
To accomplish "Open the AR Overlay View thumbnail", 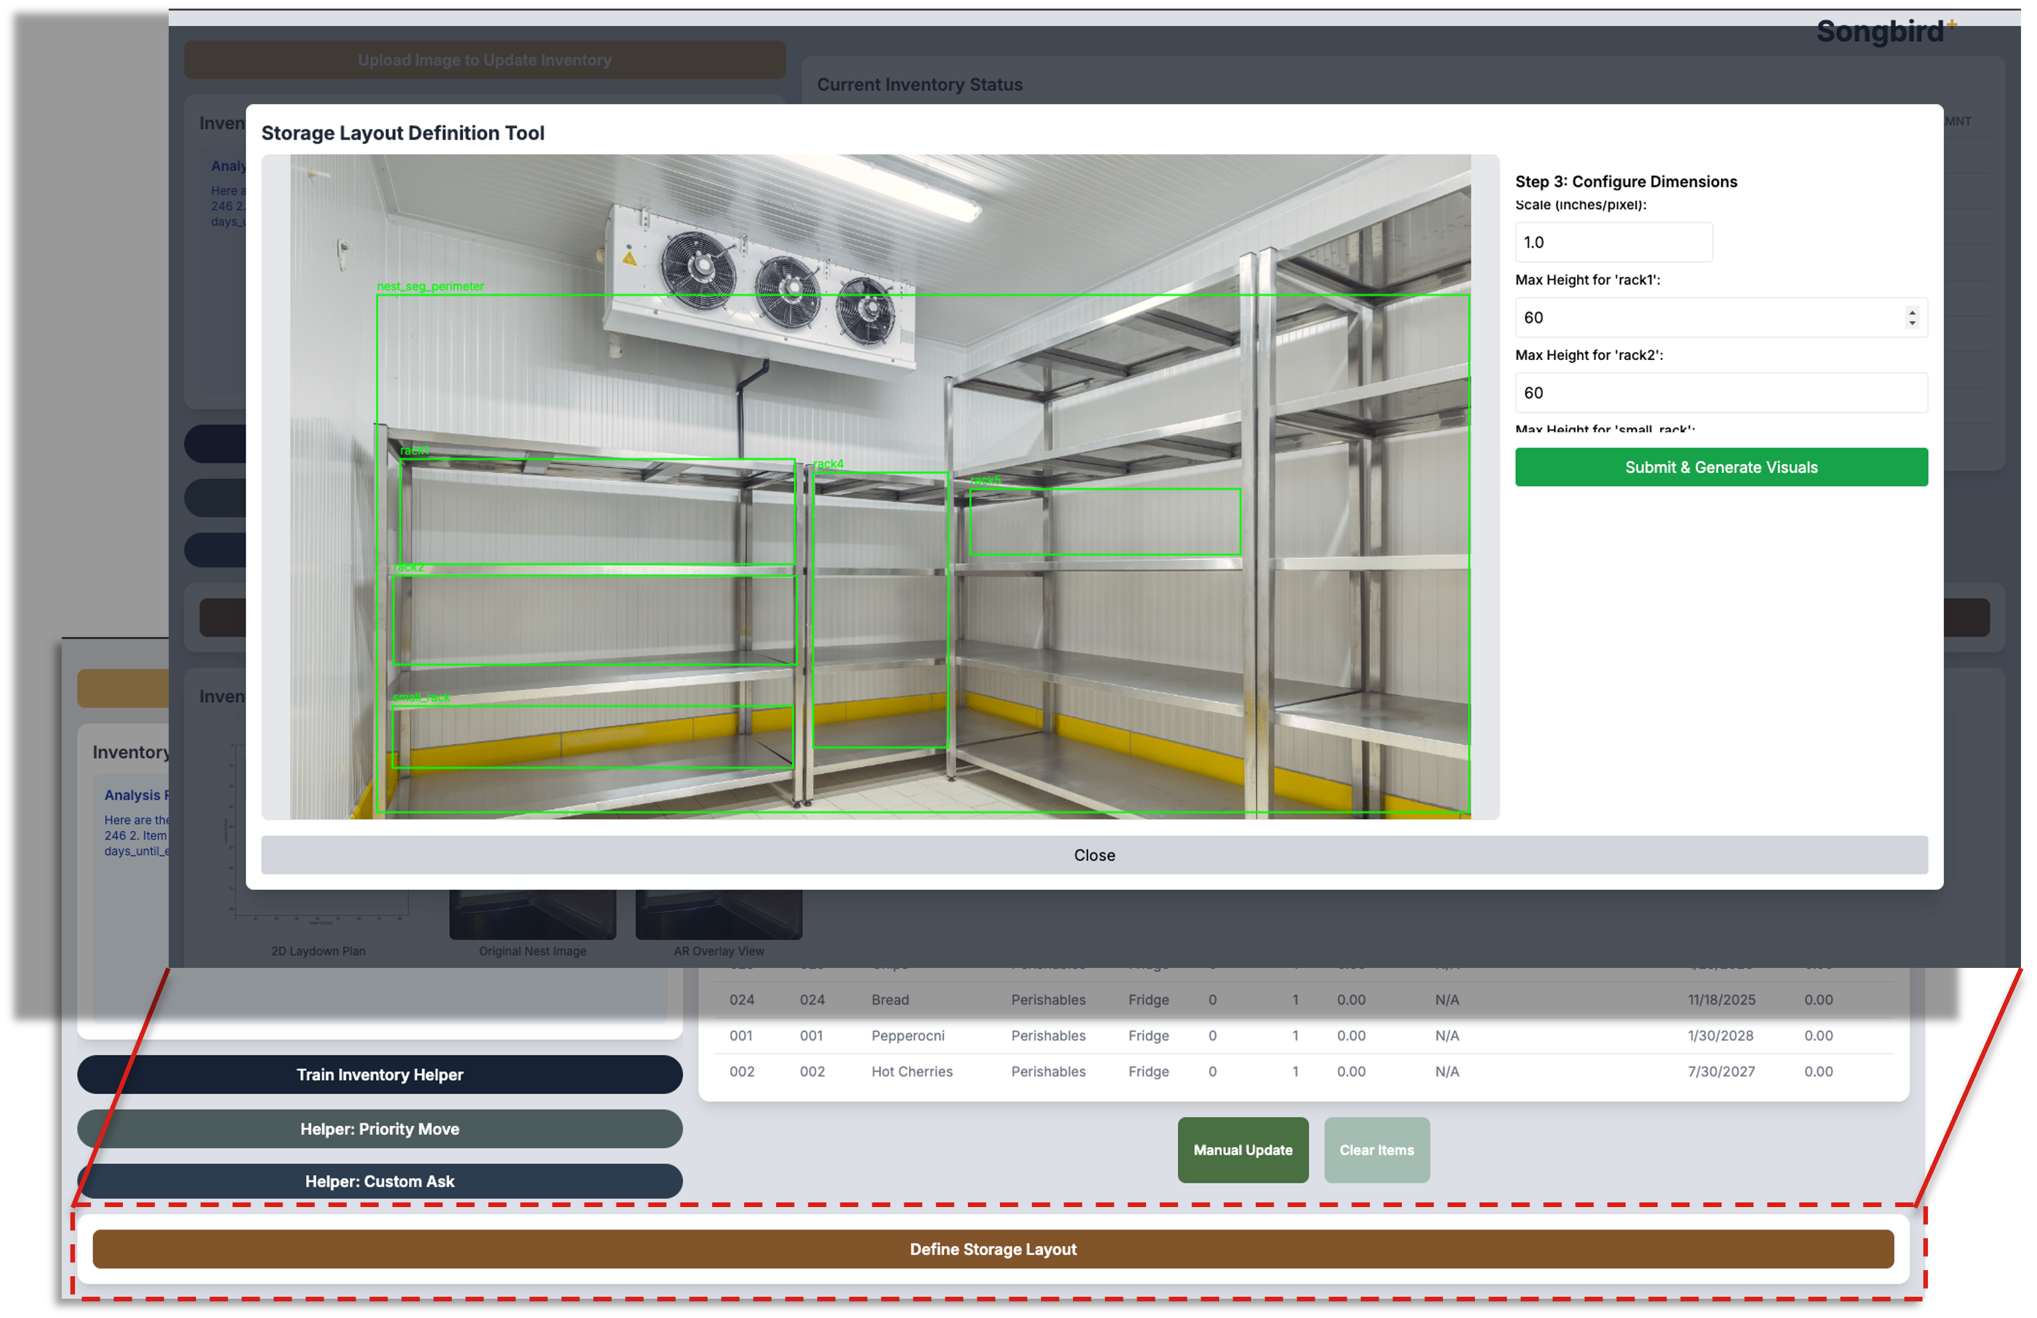I will 718,914.
